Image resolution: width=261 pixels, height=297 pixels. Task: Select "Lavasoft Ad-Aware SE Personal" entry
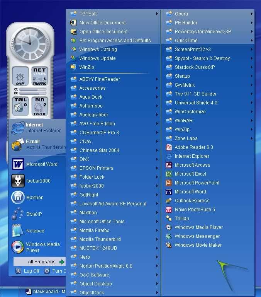pyautogui.click(x=114, y=204)
